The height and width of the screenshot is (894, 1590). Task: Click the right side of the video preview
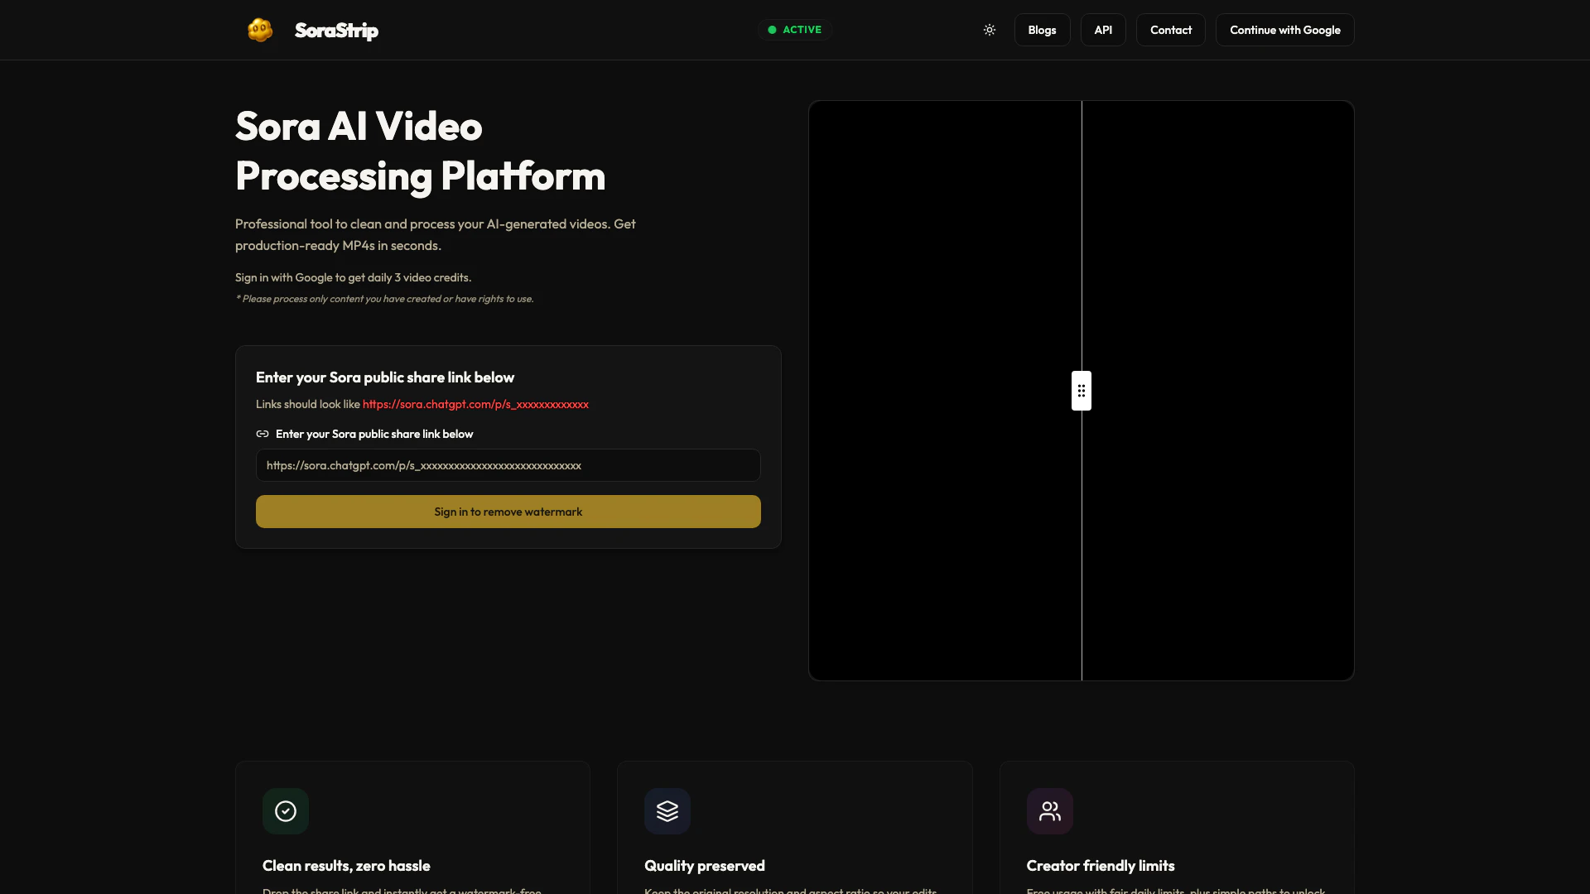coord(1217,391)
